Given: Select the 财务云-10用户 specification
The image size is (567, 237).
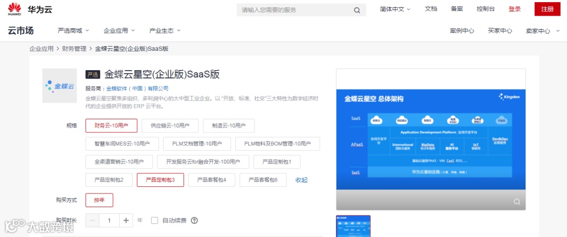Looking at the screenshot, I should pos(111,126).
